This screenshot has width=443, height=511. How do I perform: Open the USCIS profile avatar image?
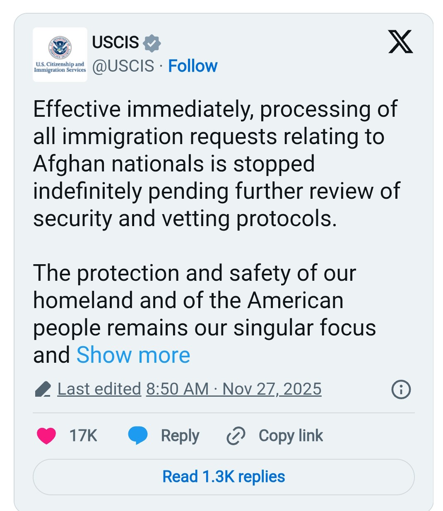pyautogui.click(x=60, y=54)
